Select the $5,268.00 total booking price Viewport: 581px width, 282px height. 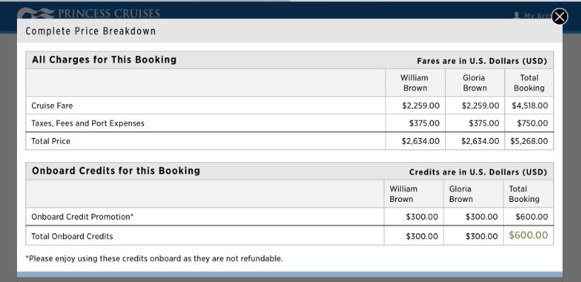(529, 141)
